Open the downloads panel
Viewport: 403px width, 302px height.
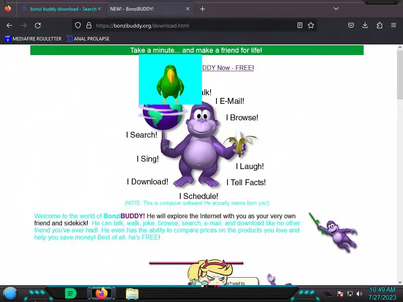point(365,25)
